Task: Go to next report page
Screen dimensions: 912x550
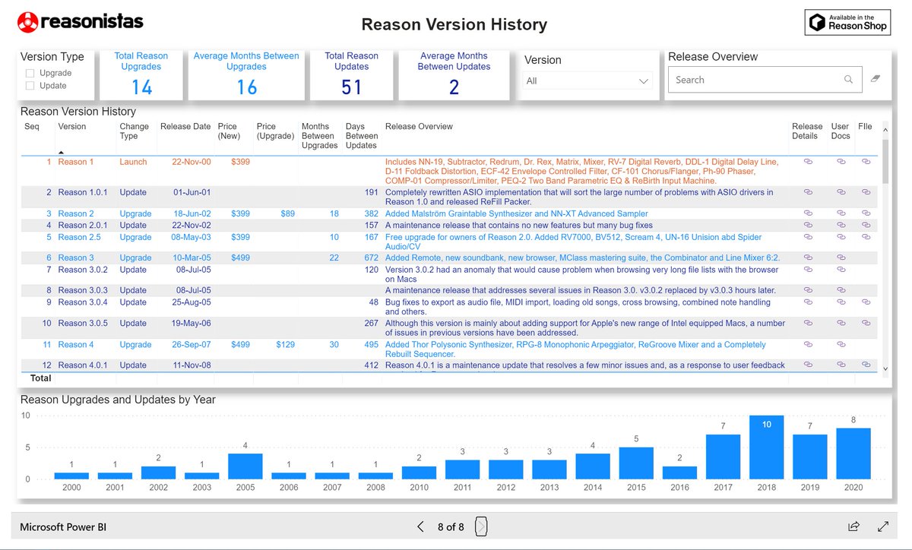Action: point(481,526)
